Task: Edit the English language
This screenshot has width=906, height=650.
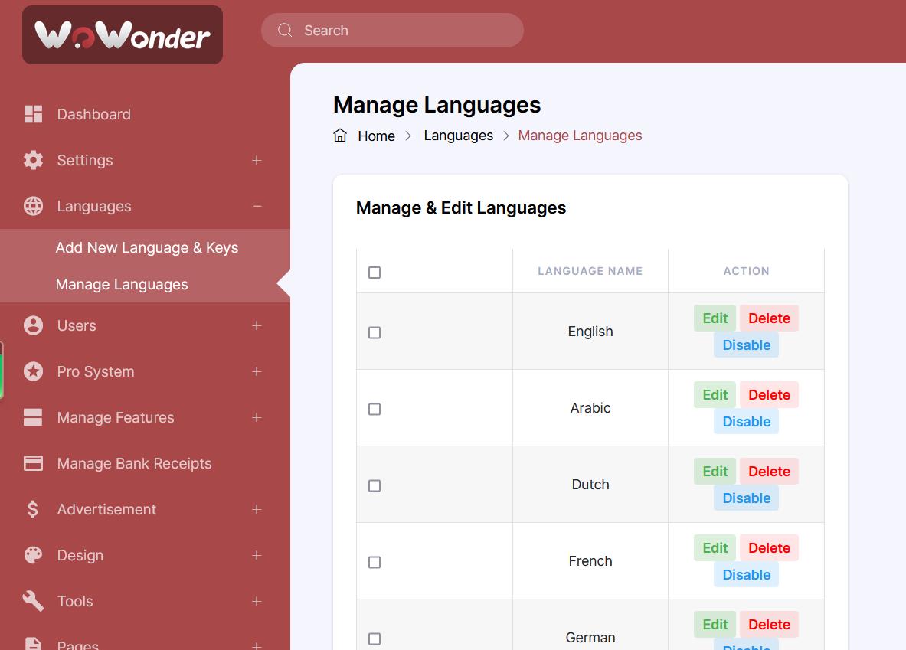Action: (715, 318)
